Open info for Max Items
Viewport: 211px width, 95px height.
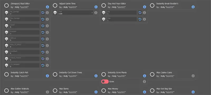tap(96, 92)
